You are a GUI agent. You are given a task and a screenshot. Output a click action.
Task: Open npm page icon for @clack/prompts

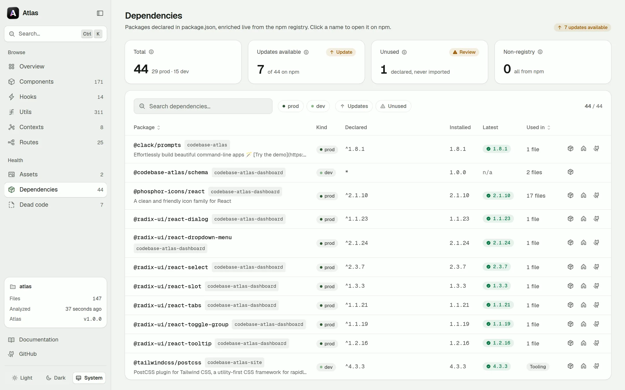point(570,149)
